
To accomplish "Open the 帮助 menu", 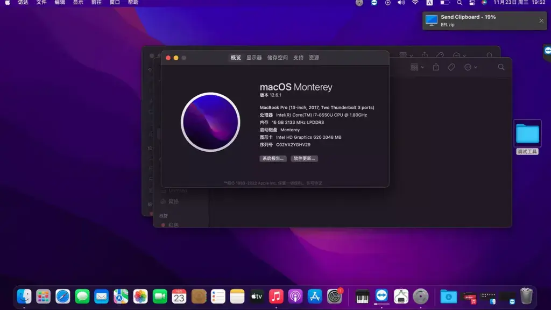I will (x=133, y=3).
